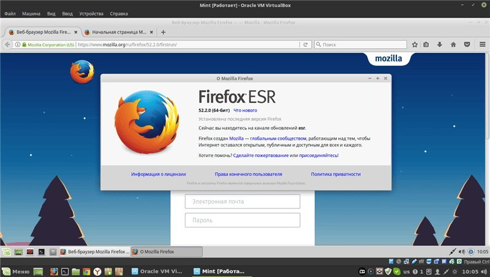Show desktop icon in guest Mint panel
The image size is (490, 277).
tap(18, 251)
